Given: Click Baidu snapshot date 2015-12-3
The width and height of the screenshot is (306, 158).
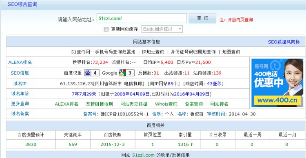Looking at the screenshot, I should tap(113, 145).
